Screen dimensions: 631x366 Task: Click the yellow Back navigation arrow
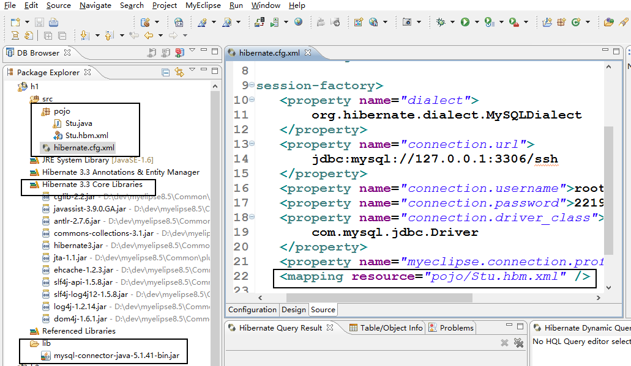point(149,35)
